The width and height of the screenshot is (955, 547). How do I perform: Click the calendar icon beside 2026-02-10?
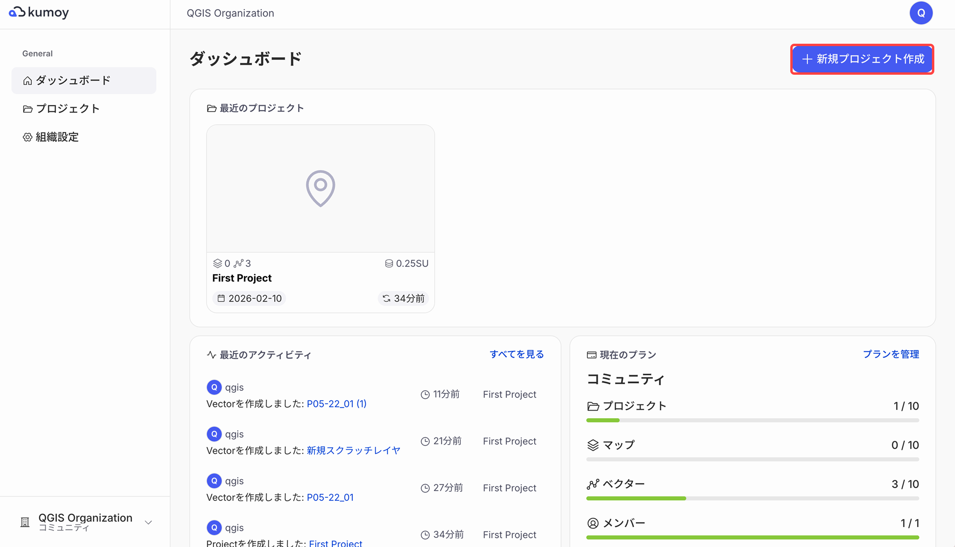click(222, 298)
